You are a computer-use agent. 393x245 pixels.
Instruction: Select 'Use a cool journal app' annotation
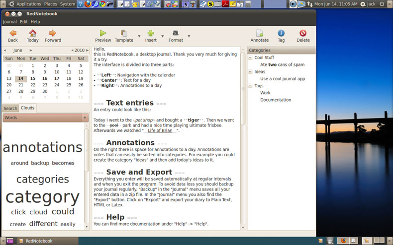[x=283, y=79]
